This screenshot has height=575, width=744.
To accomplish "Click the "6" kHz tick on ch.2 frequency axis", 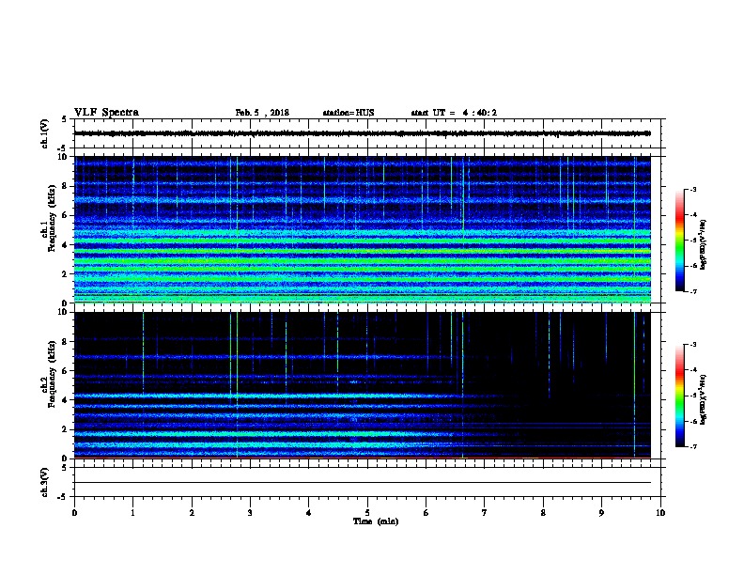I will pyautogui.click(x=65, y=370).
